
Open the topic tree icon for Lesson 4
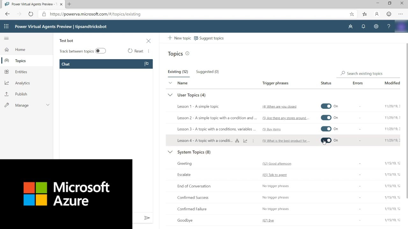(x=237, y=141)
